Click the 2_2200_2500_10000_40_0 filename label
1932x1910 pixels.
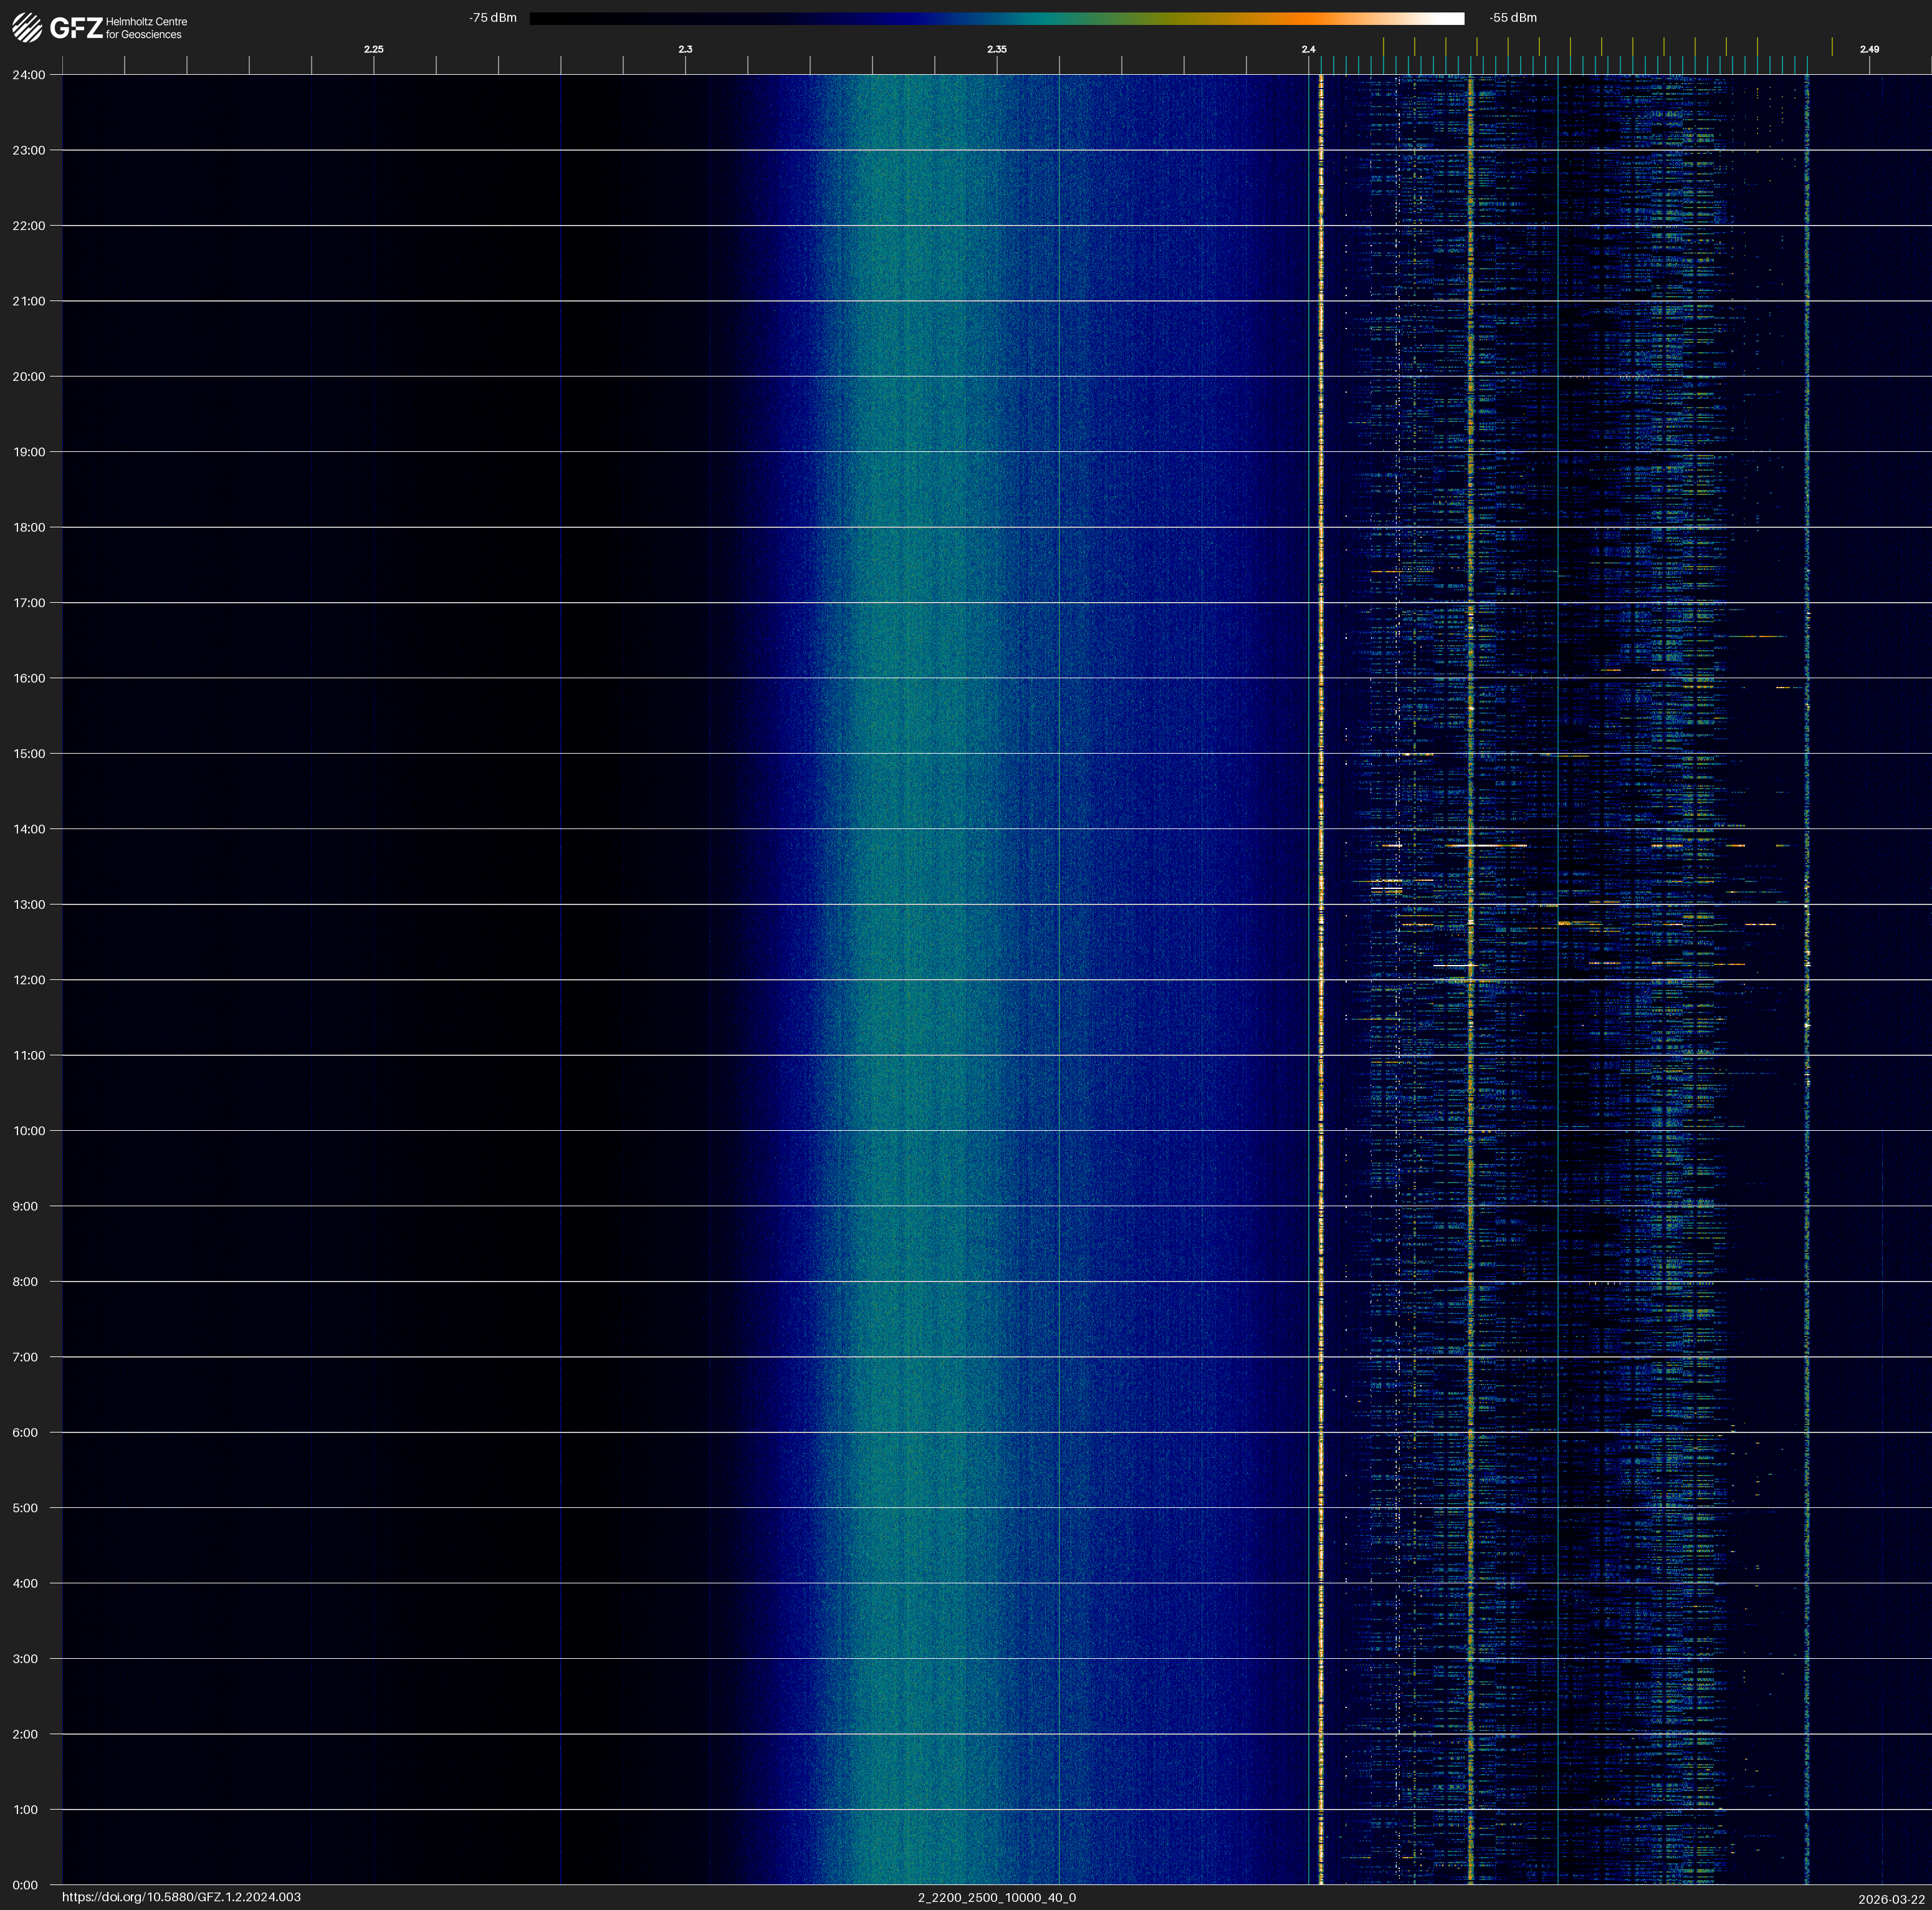click(x=996, y=1897)
